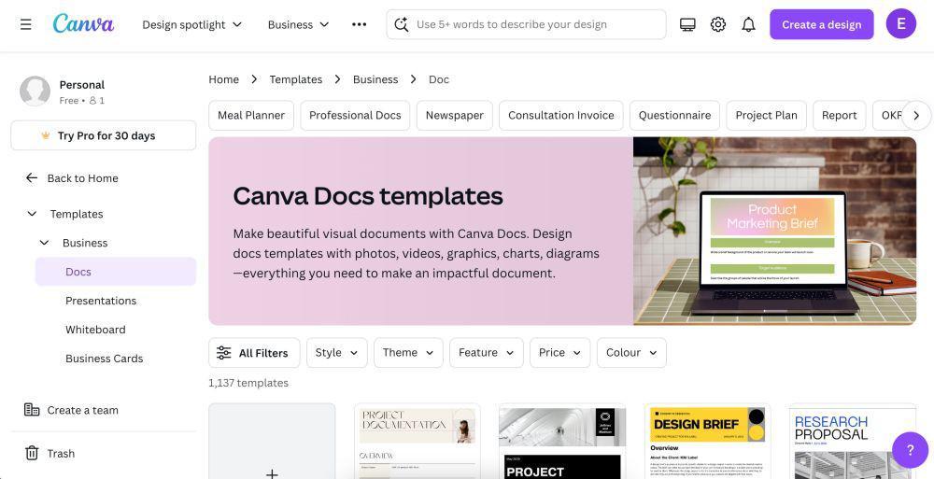Select Business Cards in the sidebar
Viewport: 934px width, 479px height.
tap(105, 359)
